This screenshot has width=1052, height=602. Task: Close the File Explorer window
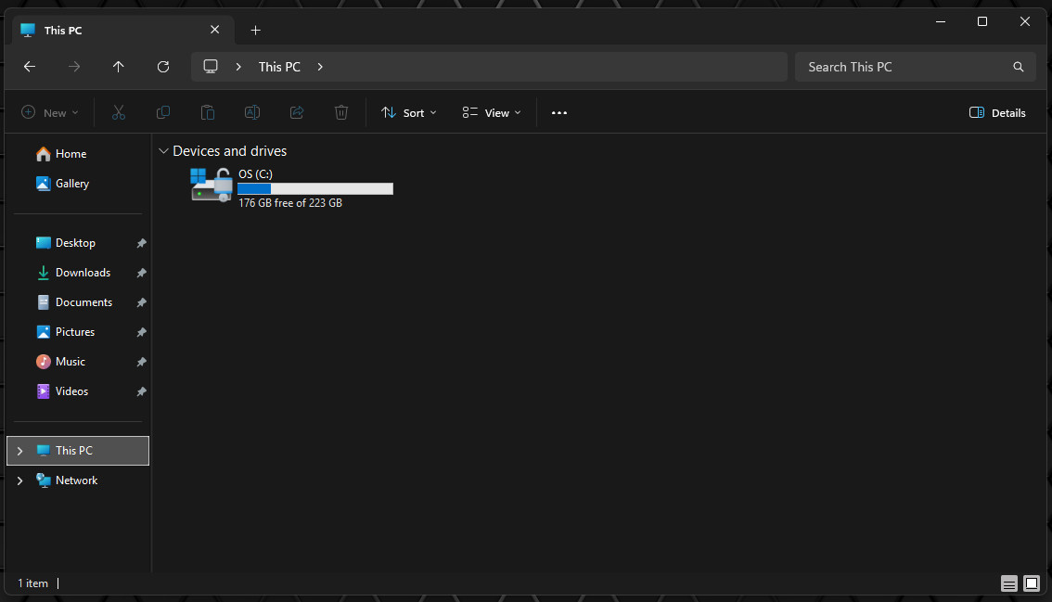[1024, 21]
